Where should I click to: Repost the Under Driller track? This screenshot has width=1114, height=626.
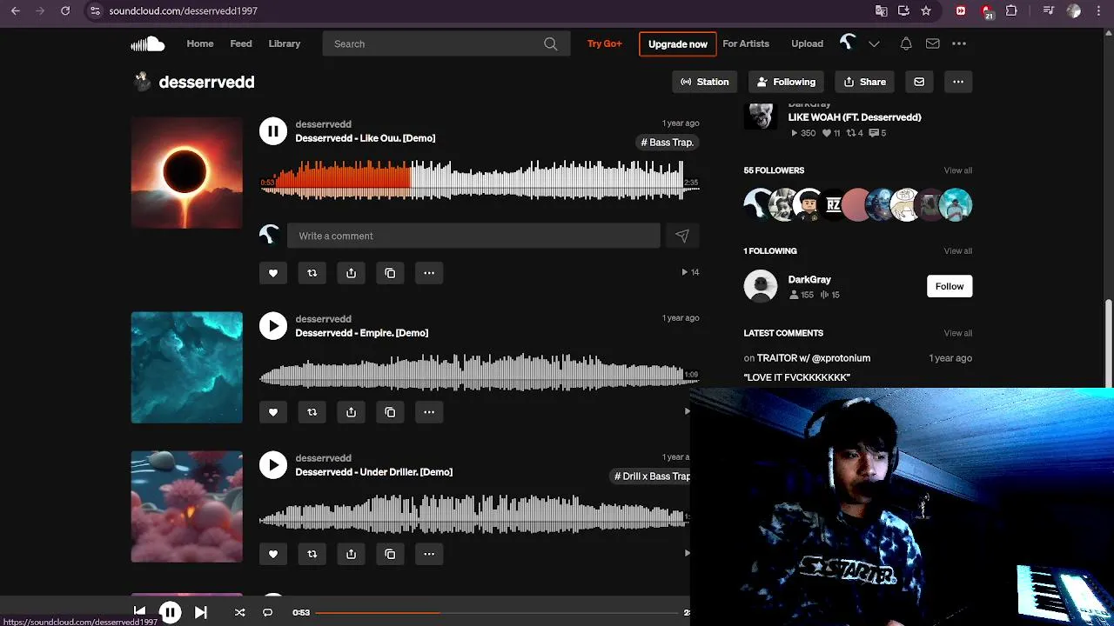pos(312,554)
